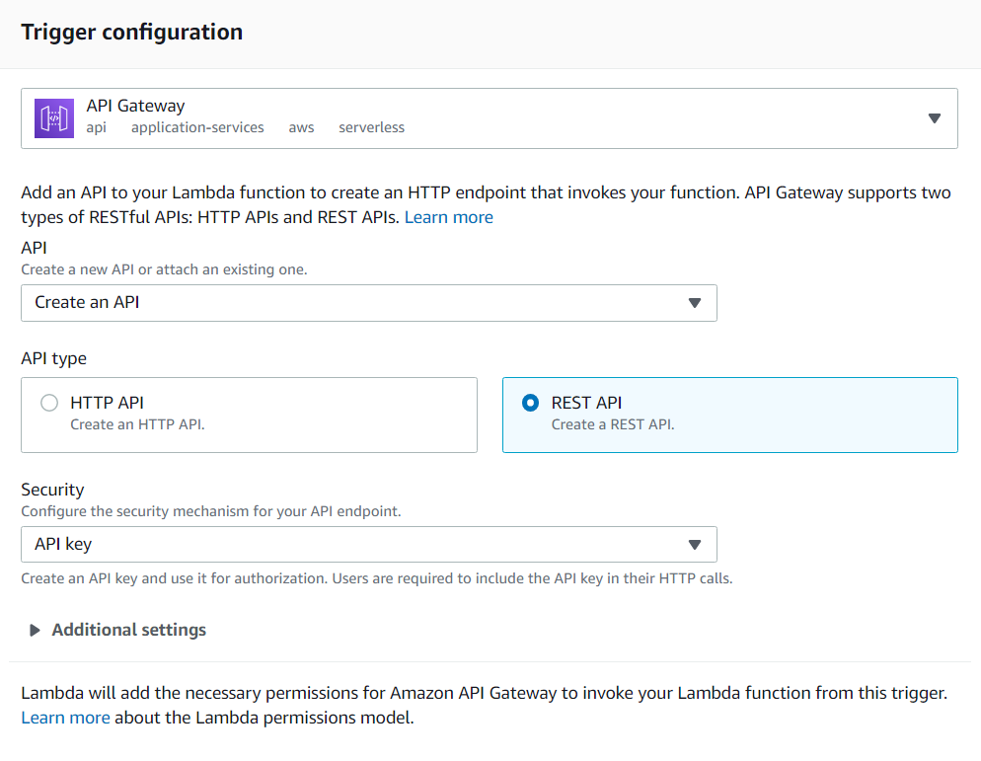This screenshot has width=981, height=761.
Task: Click the Trigger configuration heading
Action: 131,32
